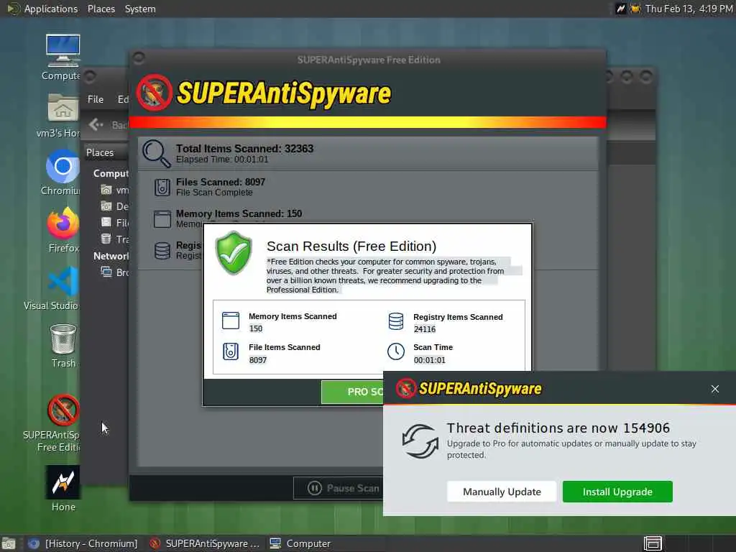Viewport: 736px width, 552px height.
Task: Click the Registry Items Scanned value 24116
Action: tap(424, 329)
